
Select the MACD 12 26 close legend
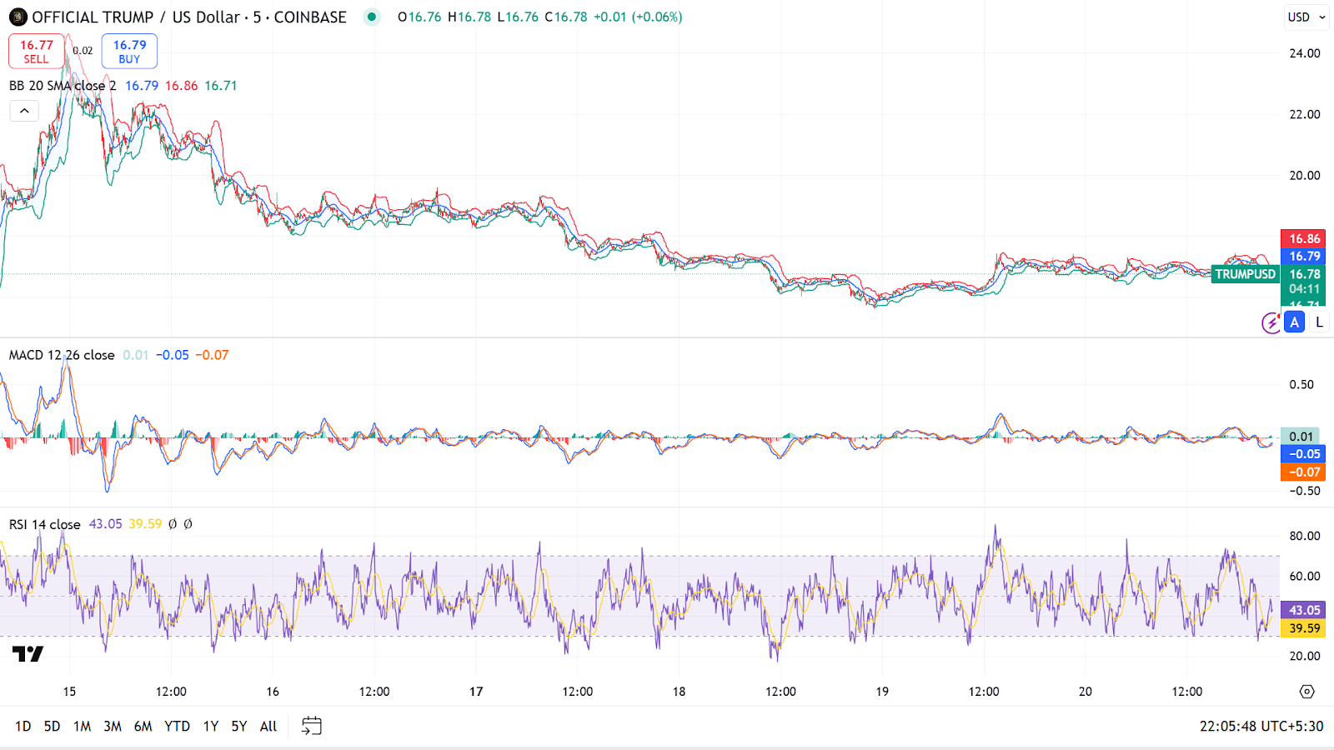point(62,355)
